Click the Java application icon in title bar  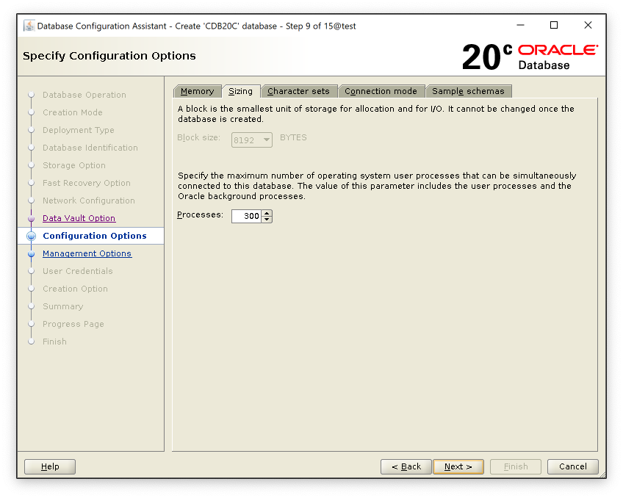pyautogui.click(x=29, y=26)
